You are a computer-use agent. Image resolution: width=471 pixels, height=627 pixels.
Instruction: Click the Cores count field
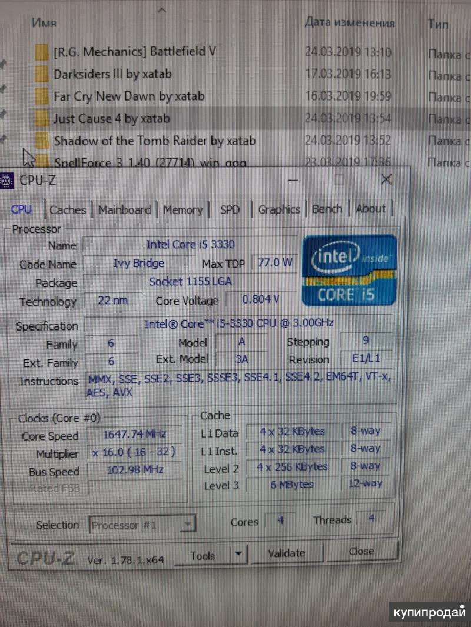tap(280, 520)
